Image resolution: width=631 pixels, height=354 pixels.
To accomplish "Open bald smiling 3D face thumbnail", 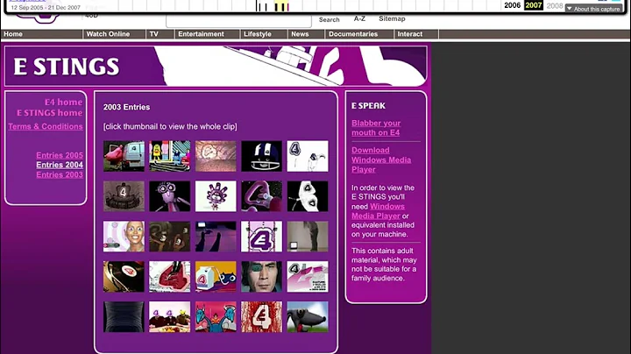I will [124, 237].
